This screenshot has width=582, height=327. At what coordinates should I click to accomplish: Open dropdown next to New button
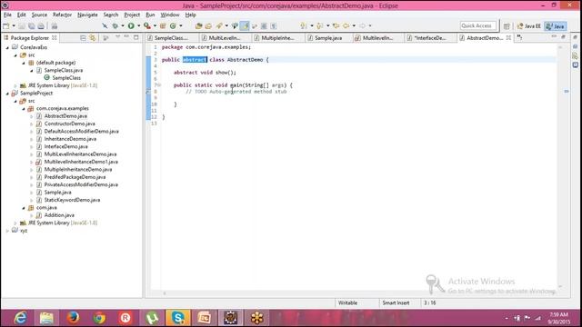14,26
